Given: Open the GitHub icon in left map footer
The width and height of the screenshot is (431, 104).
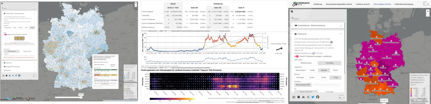Looking at the screenshot, I should click(19, 76).
